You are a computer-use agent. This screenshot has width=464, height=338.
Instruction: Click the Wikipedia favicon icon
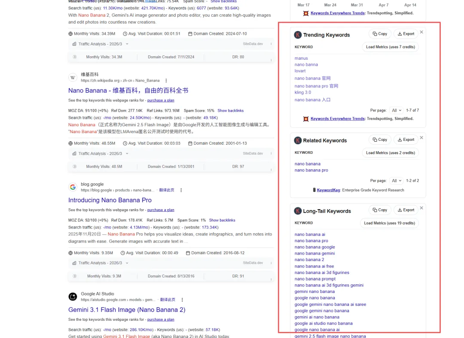73,77
